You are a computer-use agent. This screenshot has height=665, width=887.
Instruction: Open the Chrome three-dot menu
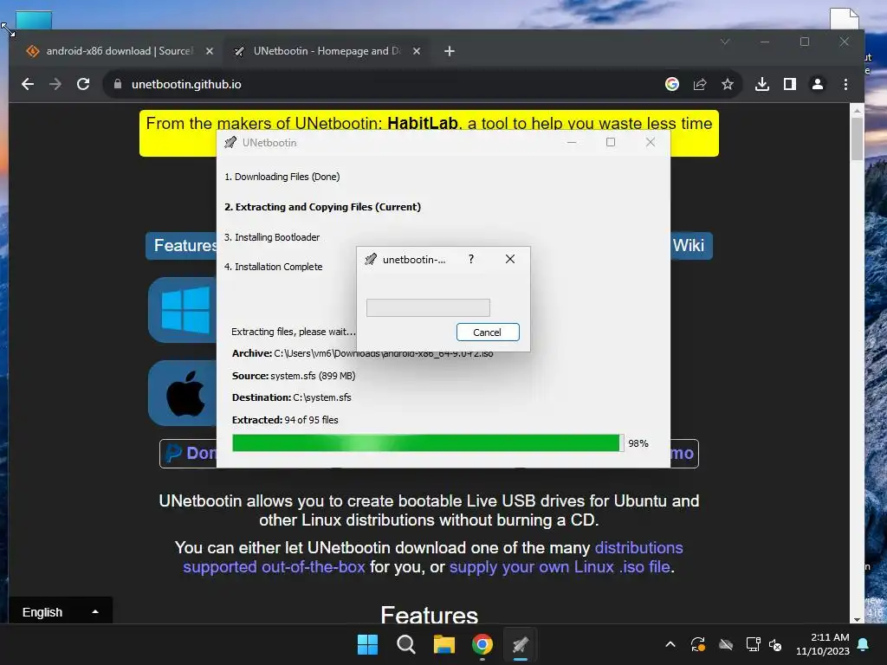click(x=845, y=84)
